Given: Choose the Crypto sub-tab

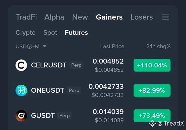Looking at the screenshot, I should coord(26,33).
